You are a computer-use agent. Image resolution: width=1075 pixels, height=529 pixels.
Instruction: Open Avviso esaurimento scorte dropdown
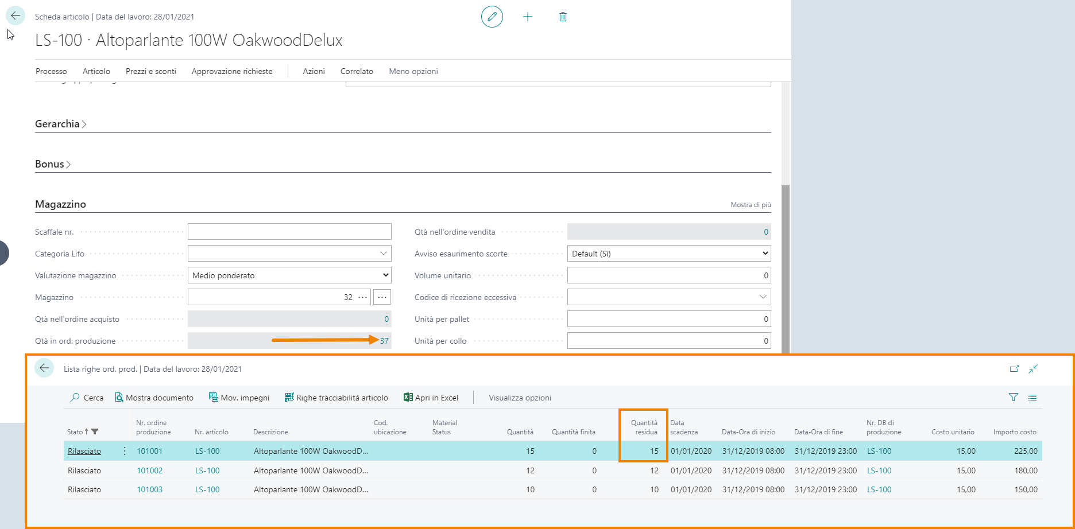[x=668, y=254]
